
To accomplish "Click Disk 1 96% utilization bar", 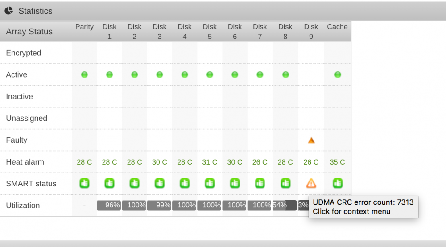I will [109, 205].
